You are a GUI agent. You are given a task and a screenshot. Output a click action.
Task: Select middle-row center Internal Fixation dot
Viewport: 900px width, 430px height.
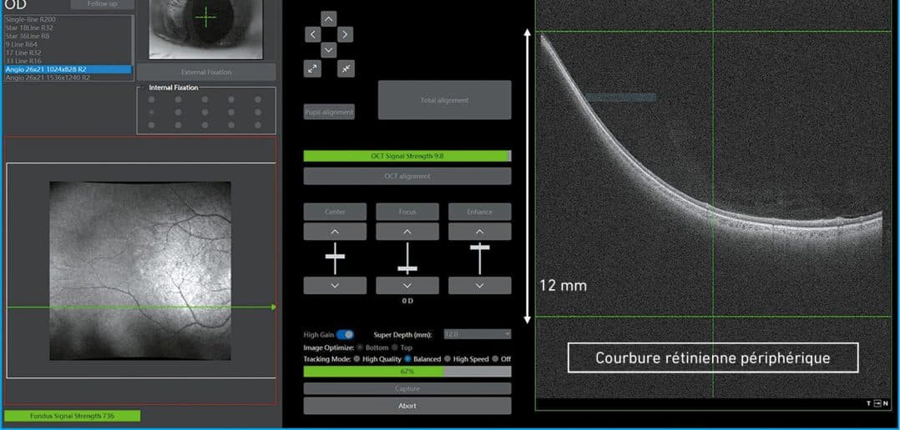(205, 112)
